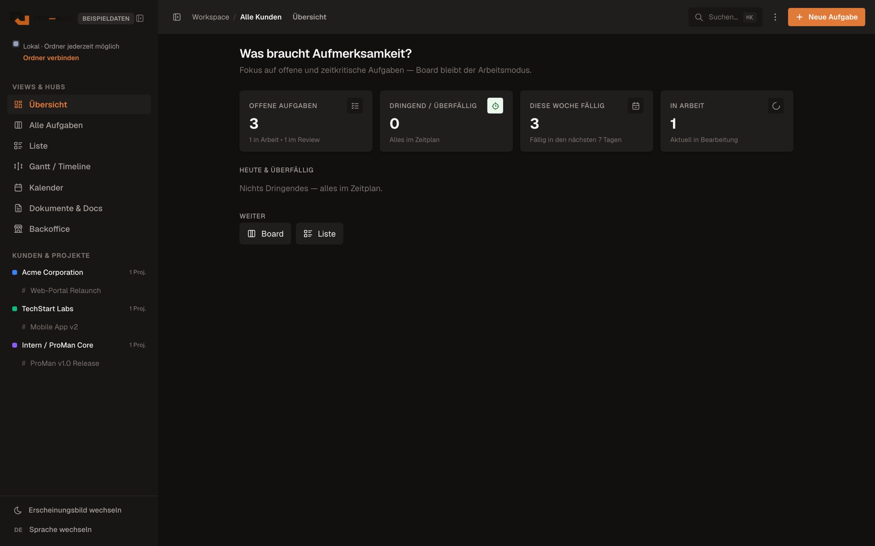Switch language via Sprache wechseln
875x546 pixels.
pyautogui.click(x=79, y=529)
